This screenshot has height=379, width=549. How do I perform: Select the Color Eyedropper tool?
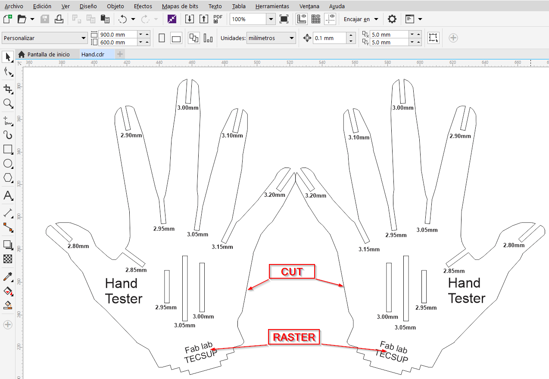click(8, 276)
